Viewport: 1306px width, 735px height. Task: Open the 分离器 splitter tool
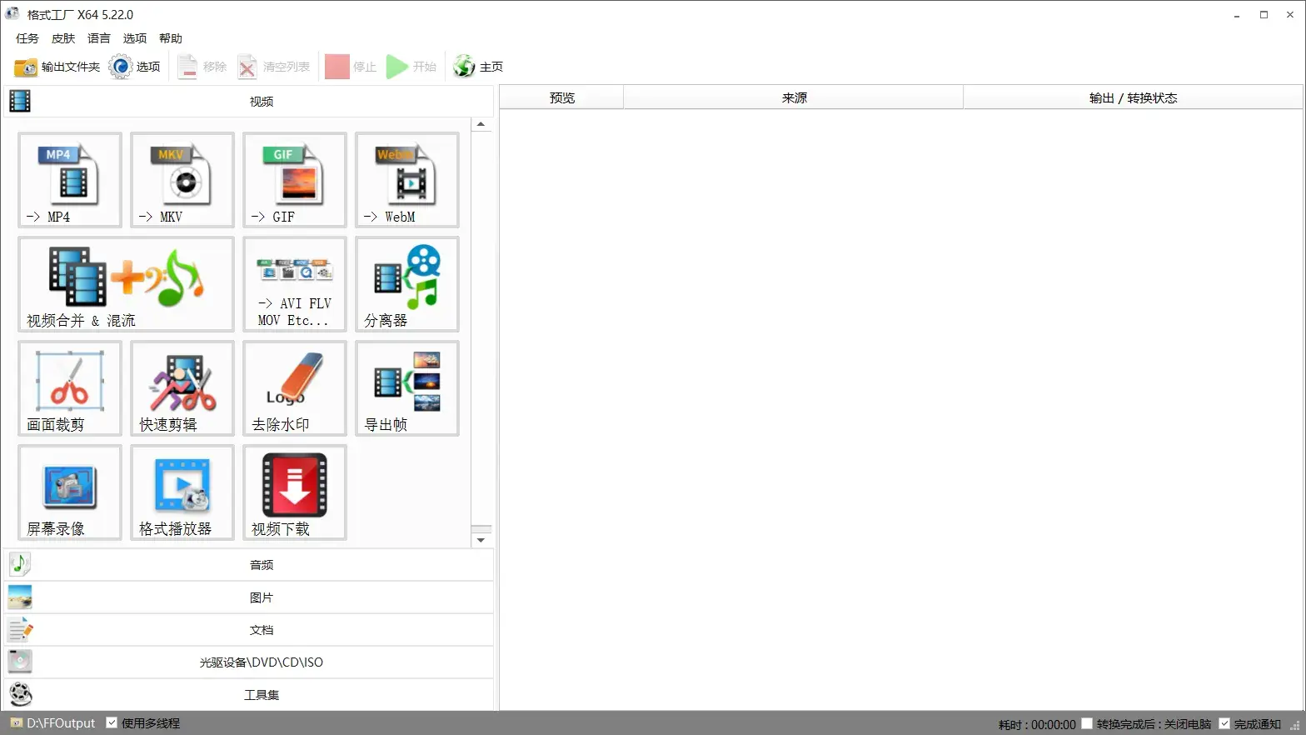click(x=407, y=284)
